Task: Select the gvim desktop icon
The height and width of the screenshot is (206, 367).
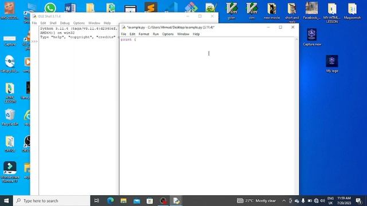Action: click(x=232, y=11)
